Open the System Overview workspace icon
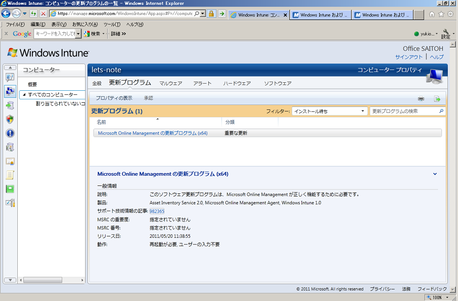 10,77
